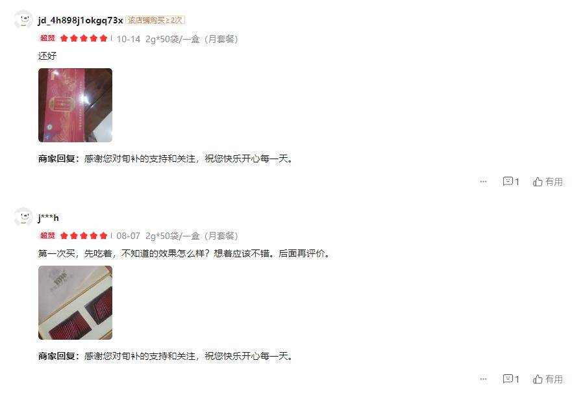
Task: Open more options on the first review
Action: tap(483, 181)
